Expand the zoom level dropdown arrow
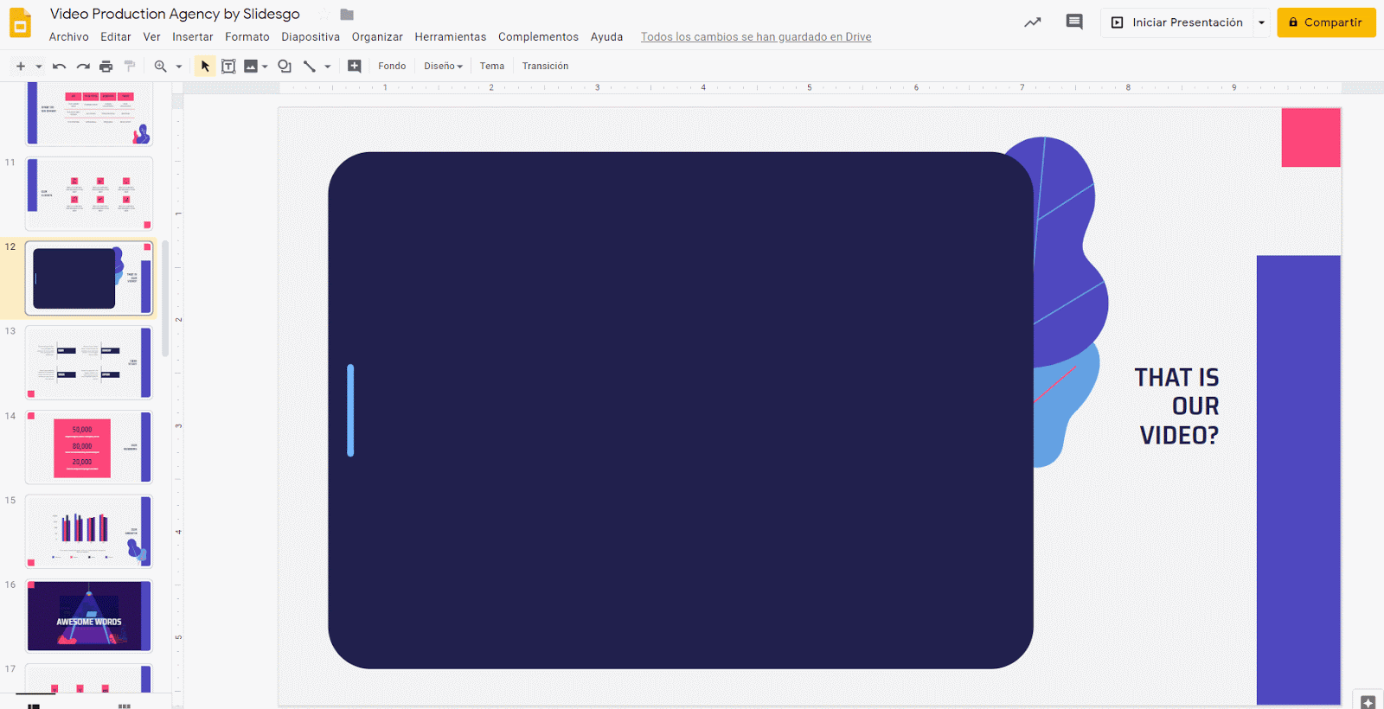The image size is (1384, 709). [x=179, y=67]
